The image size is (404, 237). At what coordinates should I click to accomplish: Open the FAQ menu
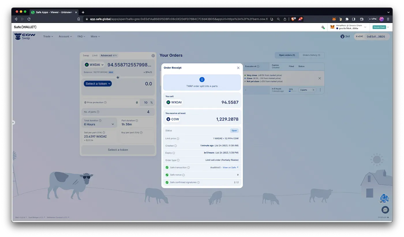click(81, 37)
